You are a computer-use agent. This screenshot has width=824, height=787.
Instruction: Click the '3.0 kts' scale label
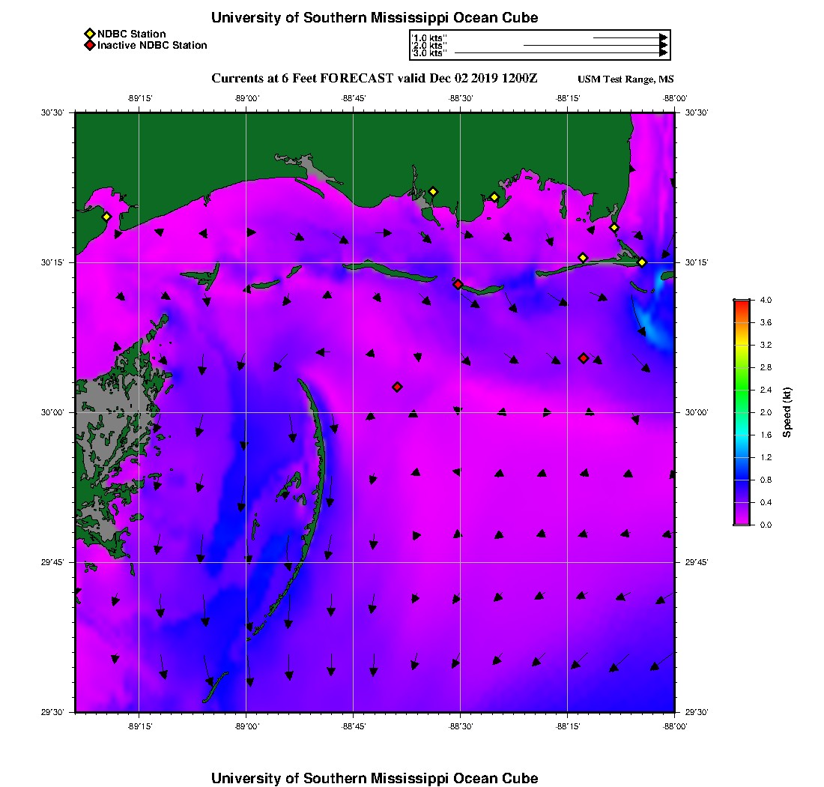coord(428,53)
